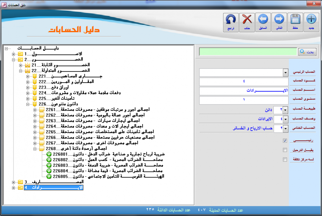The width and height of the screenshot is (322, 216).
Task: Expand account 1 الاصول node
Action: 13,54
